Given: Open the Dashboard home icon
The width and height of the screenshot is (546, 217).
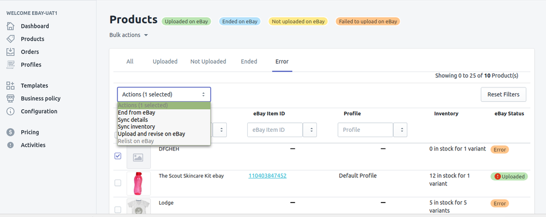Looking at the screenshot, I should click(x=10, y=26).
